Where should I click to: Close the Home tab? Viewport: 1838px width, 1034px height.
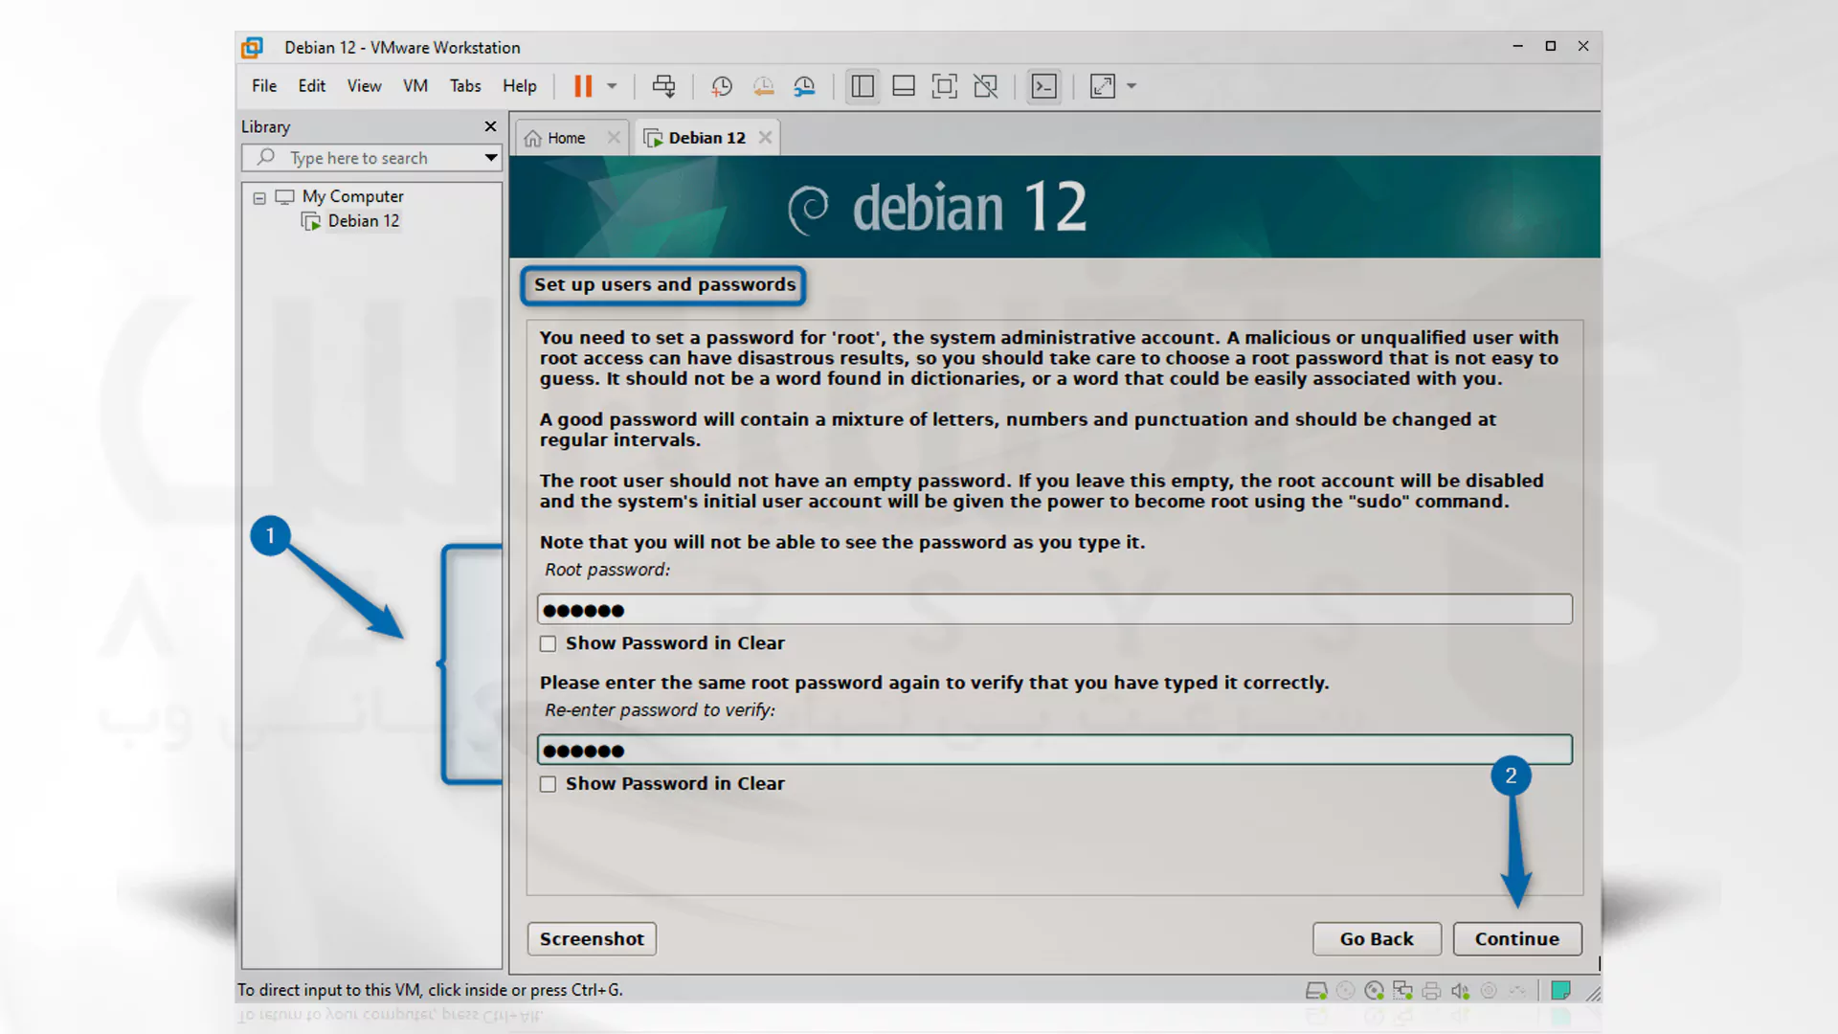(614, 138)
